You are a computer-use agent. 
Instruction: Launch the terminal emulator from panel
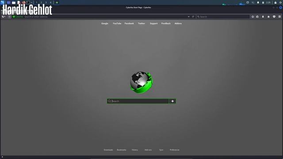tap(28, 3)
